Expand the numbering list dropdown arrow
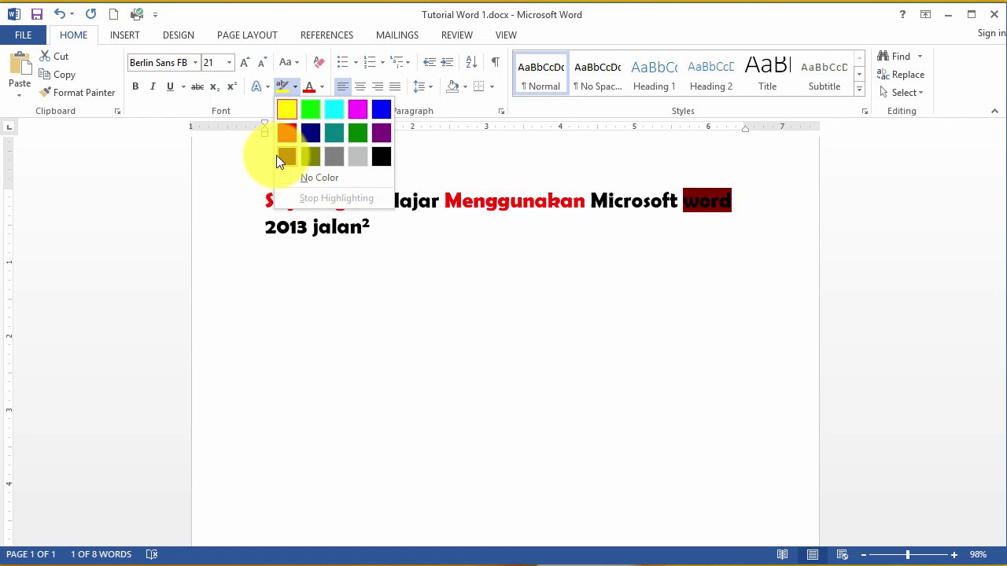This screenshot has width=1007, height=566. tap(382, 63)
